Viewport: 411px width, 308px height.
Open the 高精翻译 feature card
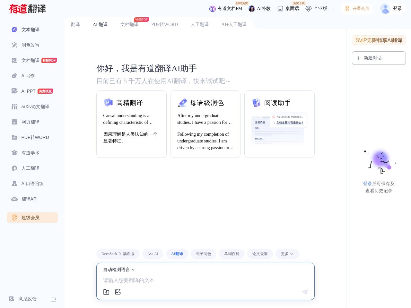click(x=131, y=124)
